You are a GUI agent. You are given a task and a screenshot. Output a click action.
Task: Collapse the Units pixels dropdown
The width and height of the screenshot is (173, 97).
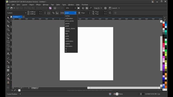(75, 13)
